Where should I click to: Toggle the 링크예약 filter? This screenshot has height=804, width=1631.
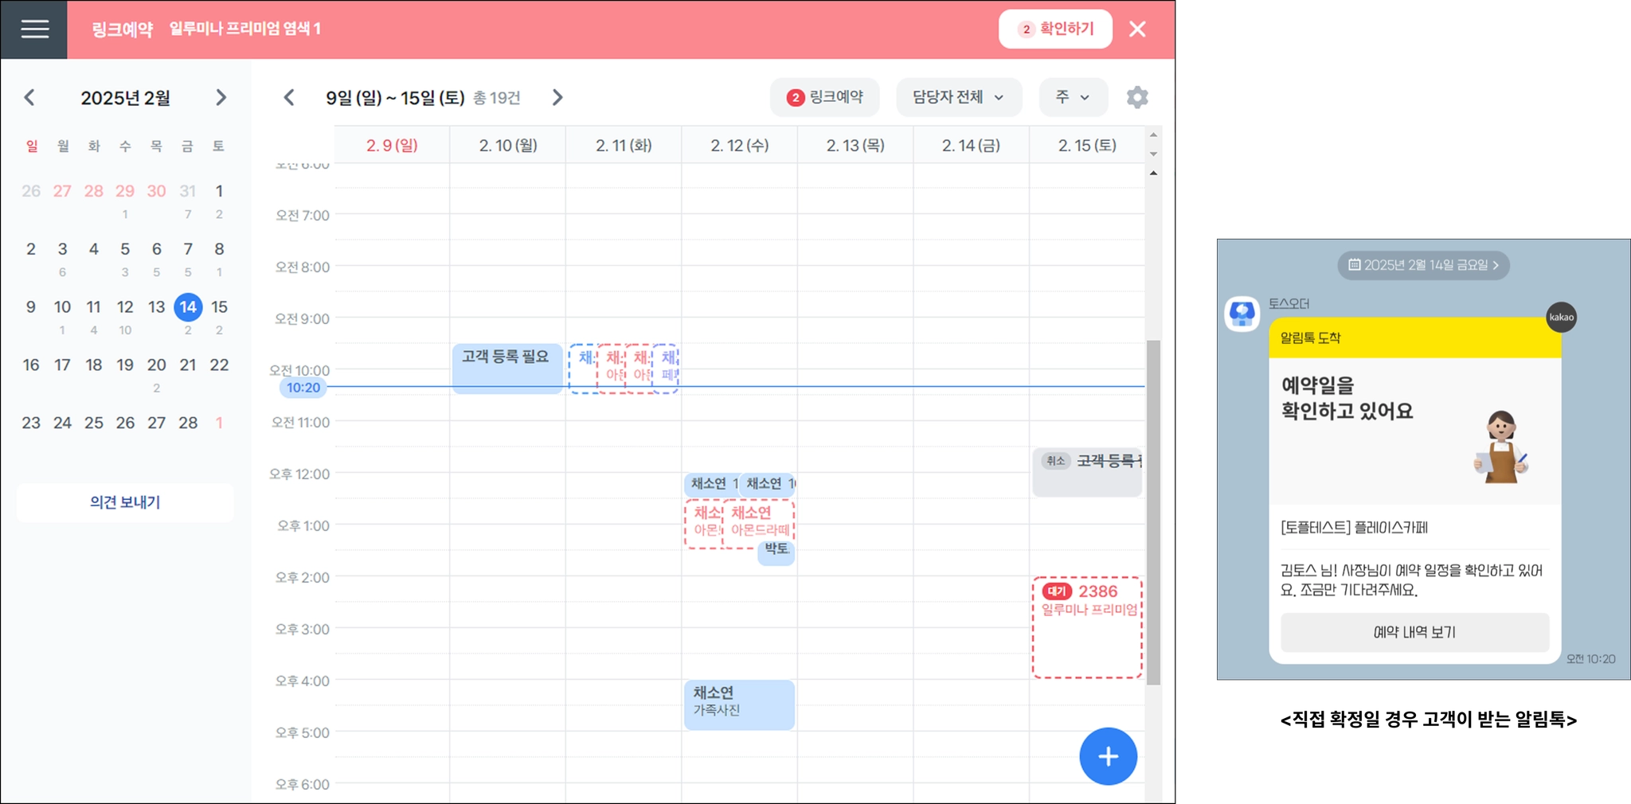point(824,97)
